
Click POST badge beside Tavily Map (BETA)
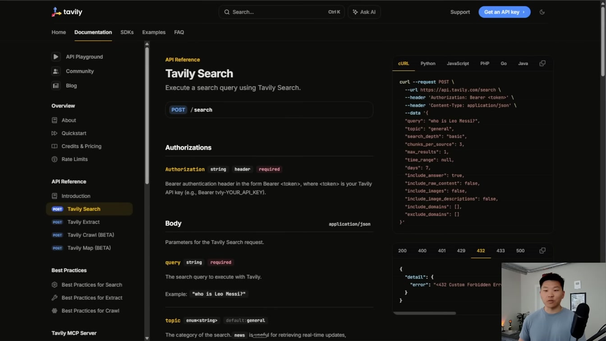[57, 248]
